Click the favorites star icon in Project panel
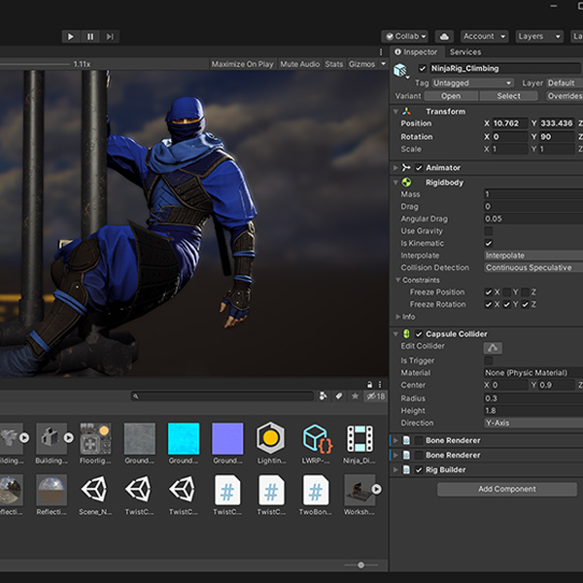 (x=355, y=396)
